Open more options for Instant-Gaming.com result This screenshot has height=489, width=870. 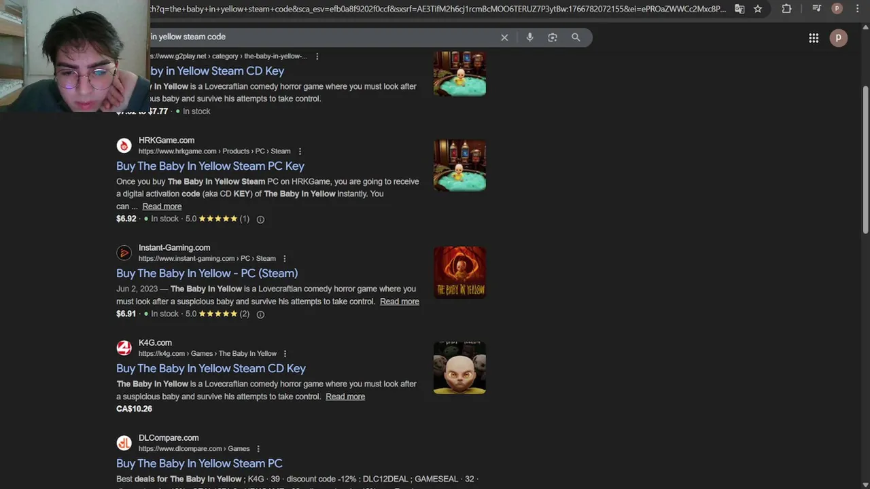285,259
